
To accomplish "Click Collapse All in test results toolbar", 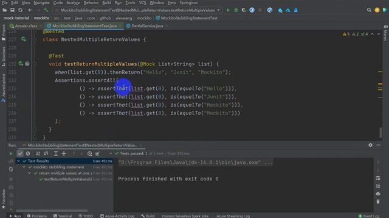I will point(64,153).
